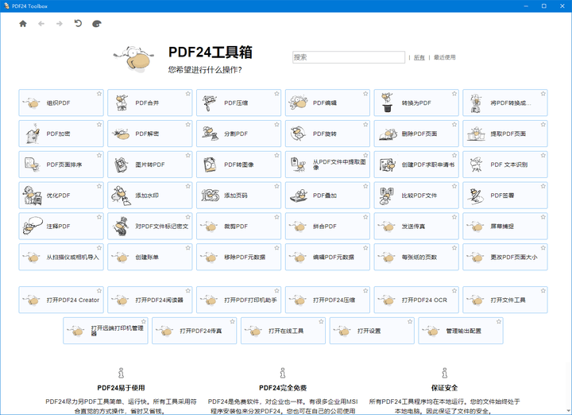Select the PDF叠加 tool
This screenshot has height=415, width=572.
click(327, 196)
